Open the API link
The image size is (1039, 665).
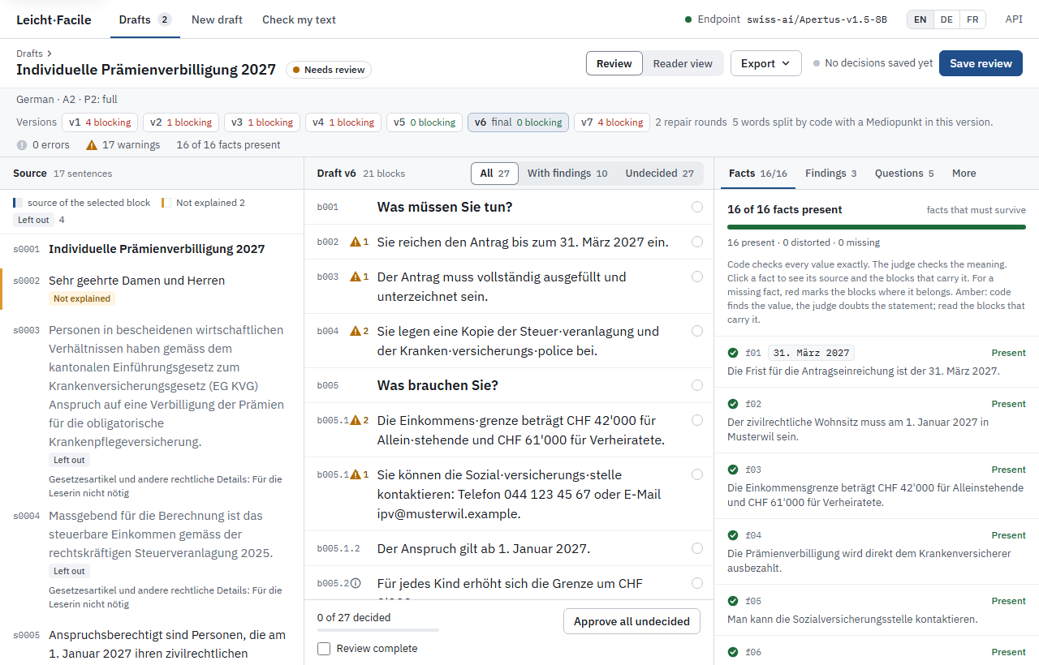[1014, 19]
